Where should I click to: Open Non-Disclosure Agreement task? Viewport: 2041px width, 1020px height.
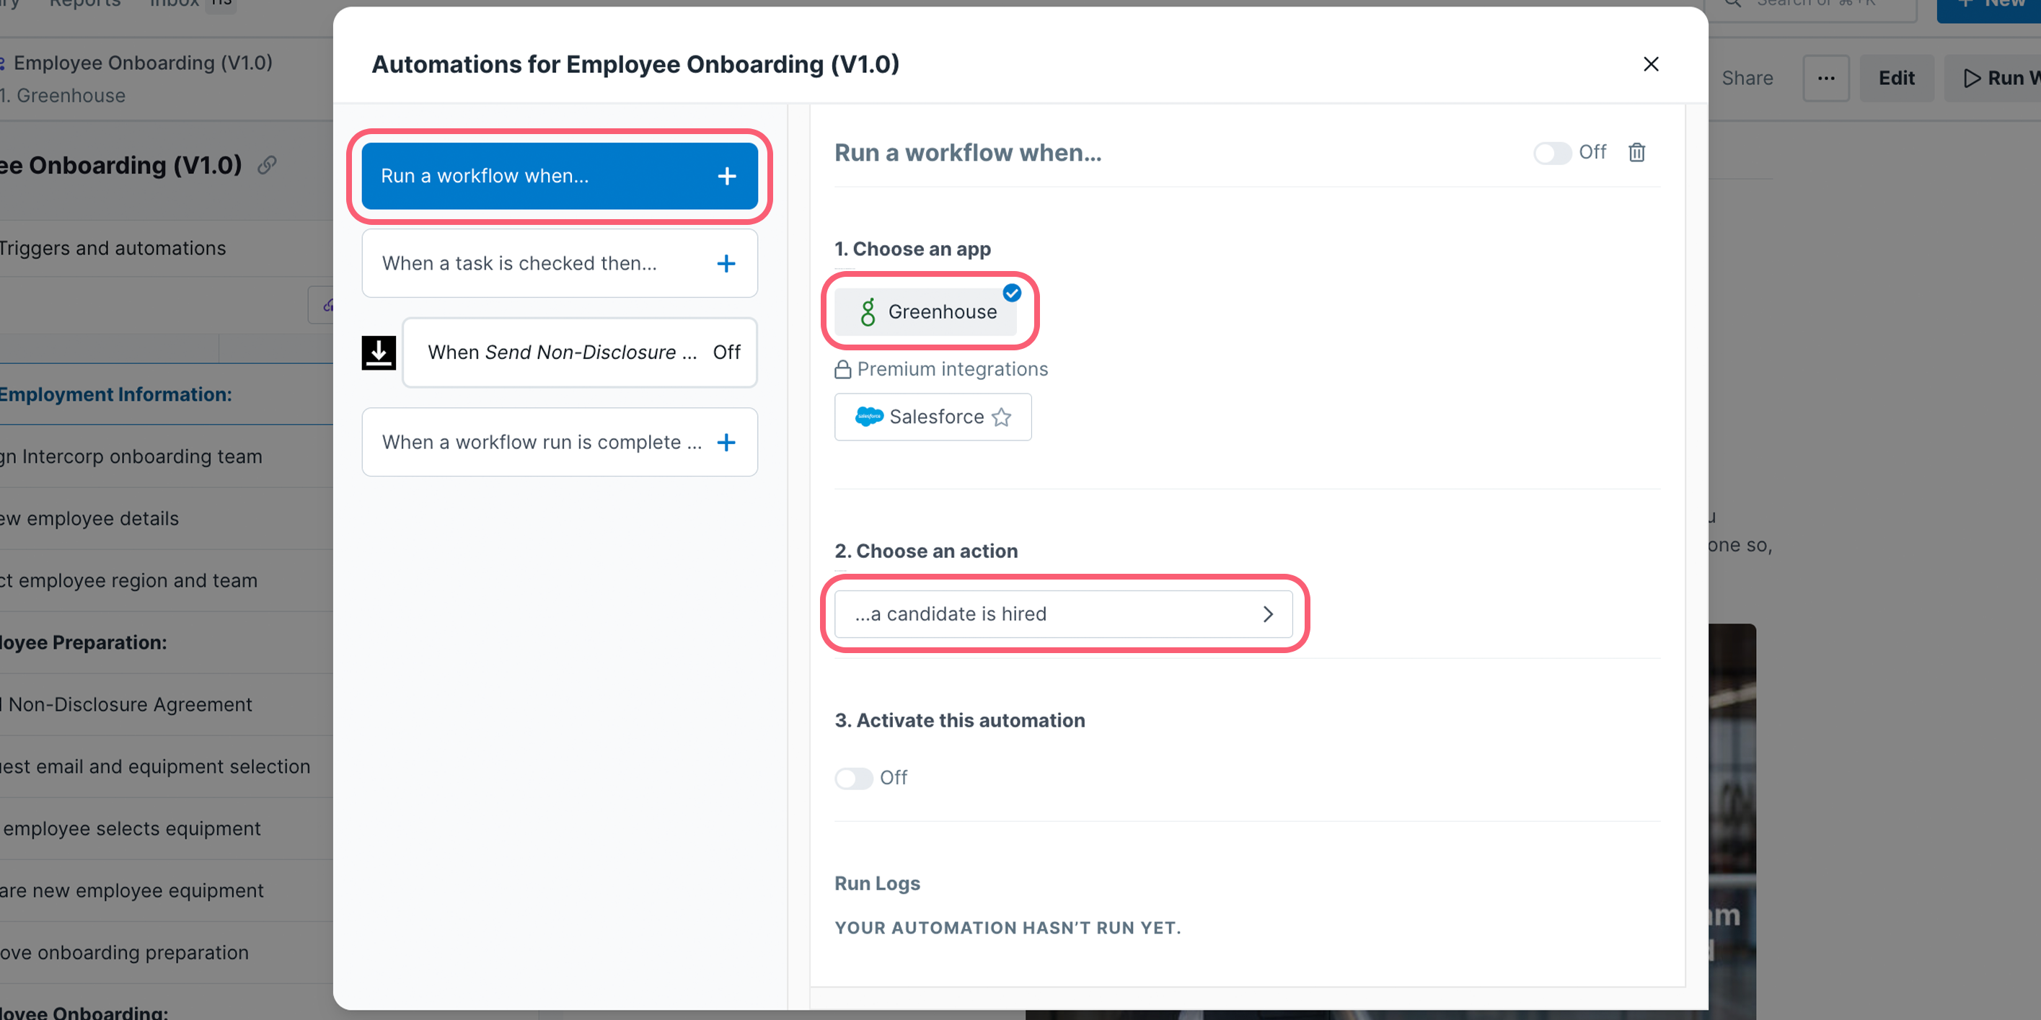pyautogui.click(x=126, y=704)
